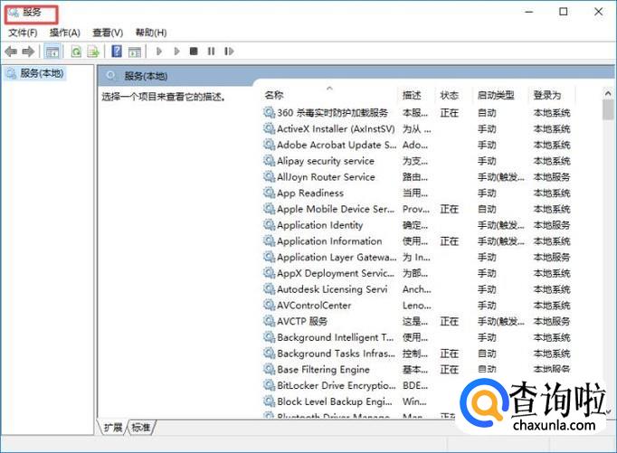
Task: Select Background Tasks Infrastructure service
Action: coord(417,354)
